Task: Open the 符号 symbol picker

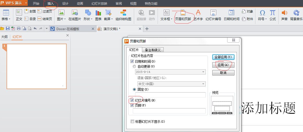Action: (262, 15)
